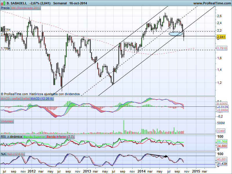Click the 16-oct-2014 date text
Image resolution: width=232 pixels, height=174 pixels.
(78, 3)
